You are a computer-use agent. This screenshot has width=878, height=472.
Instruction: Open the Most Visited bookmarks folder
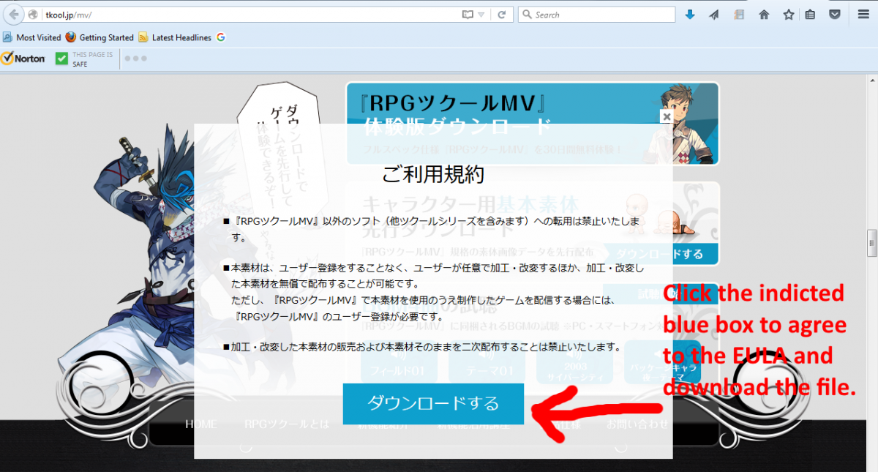32,37
